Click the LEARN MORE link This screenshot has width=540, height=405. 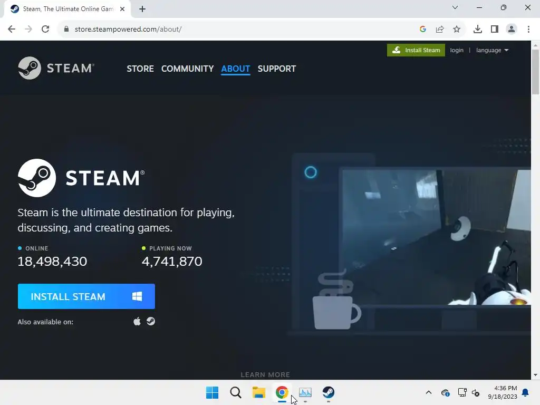(265, 374)
